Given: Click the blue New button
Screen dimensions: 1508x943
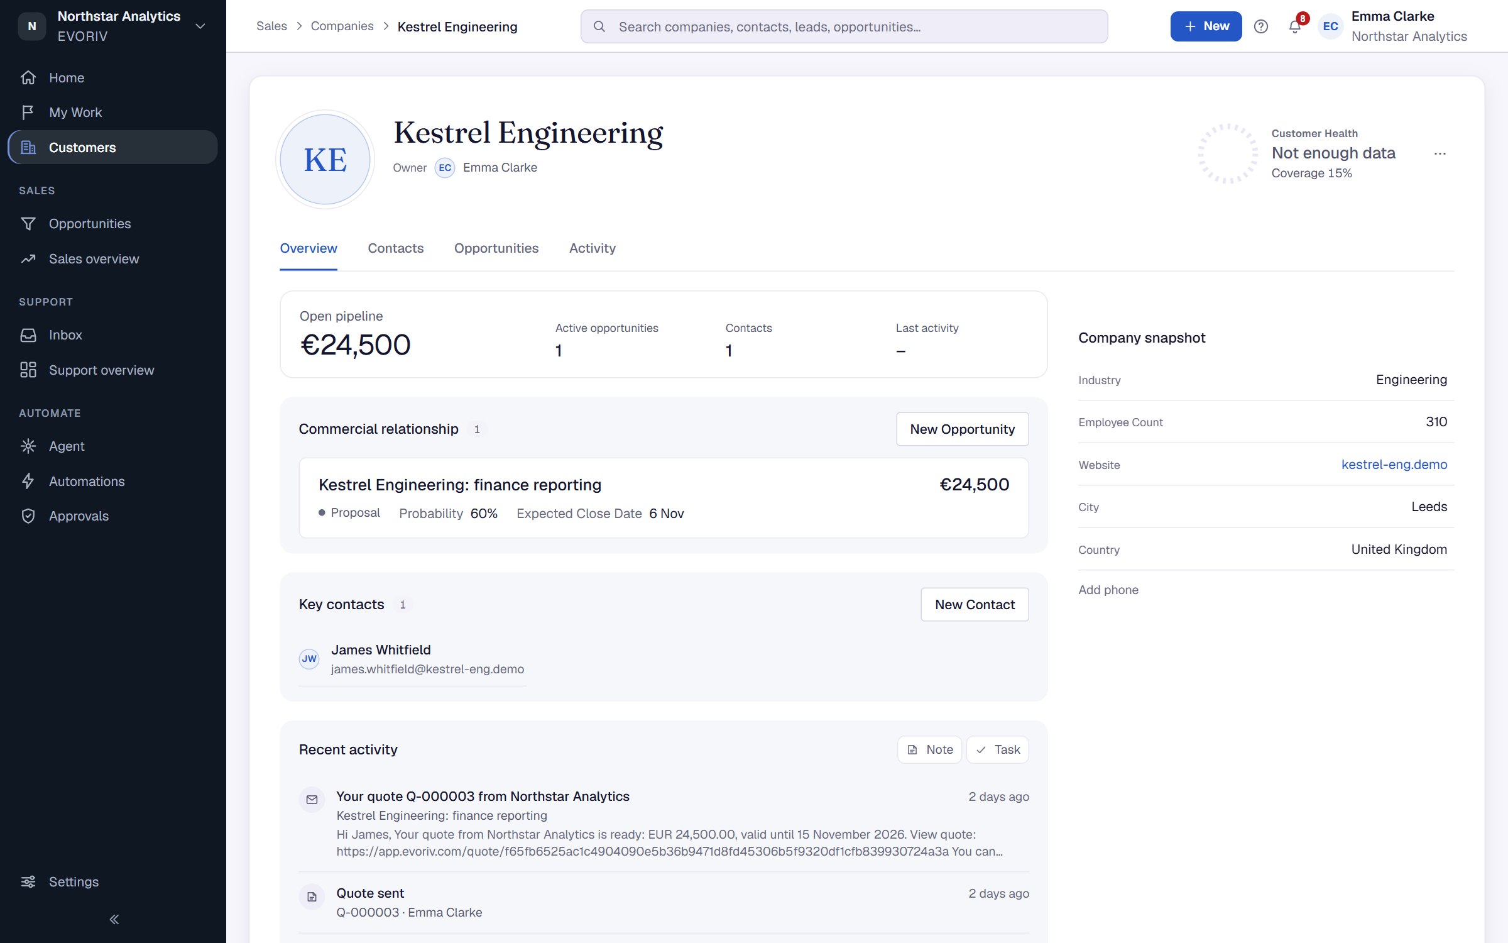Looking at the screenshot, I should pyautogui.click(x=1206, y=26).
